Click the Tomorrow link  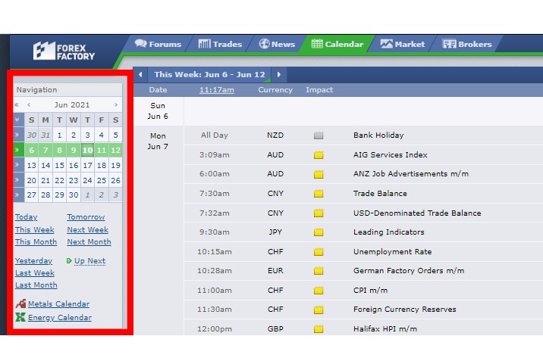[86, 217]
